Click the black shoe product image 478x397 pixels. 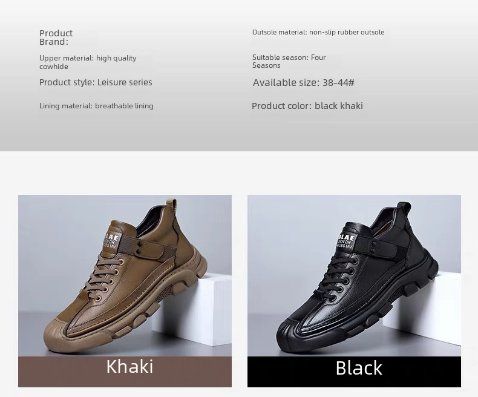click(x=354, y=275)
